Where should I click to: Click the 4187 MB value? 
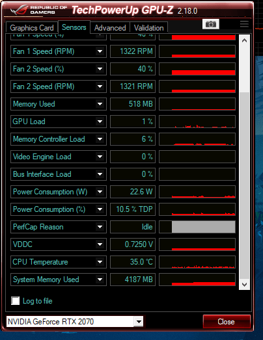point(133,280)
